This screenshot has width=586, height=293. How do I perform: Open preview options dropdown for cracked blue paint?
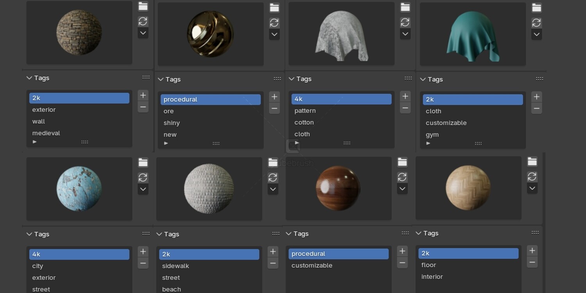point(143,189)
